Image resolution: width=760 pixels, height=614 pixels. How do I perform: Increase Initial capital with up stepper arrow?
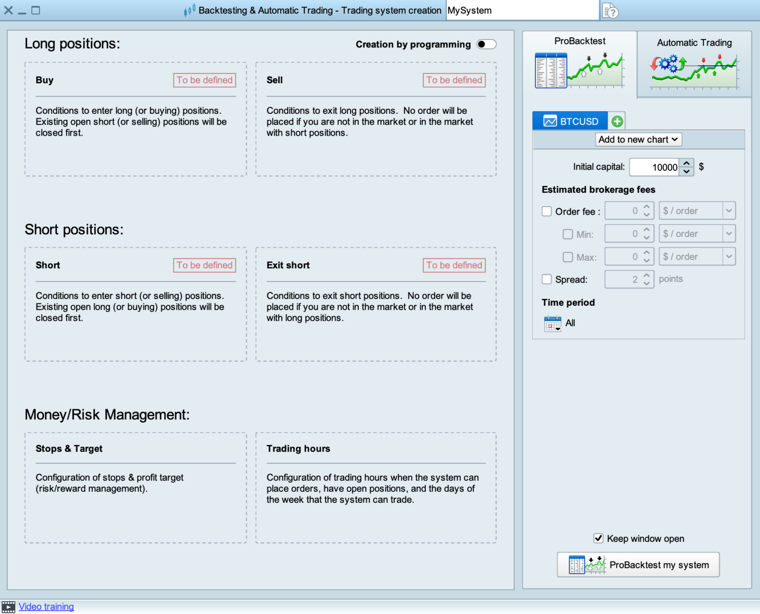click(687, 163)
